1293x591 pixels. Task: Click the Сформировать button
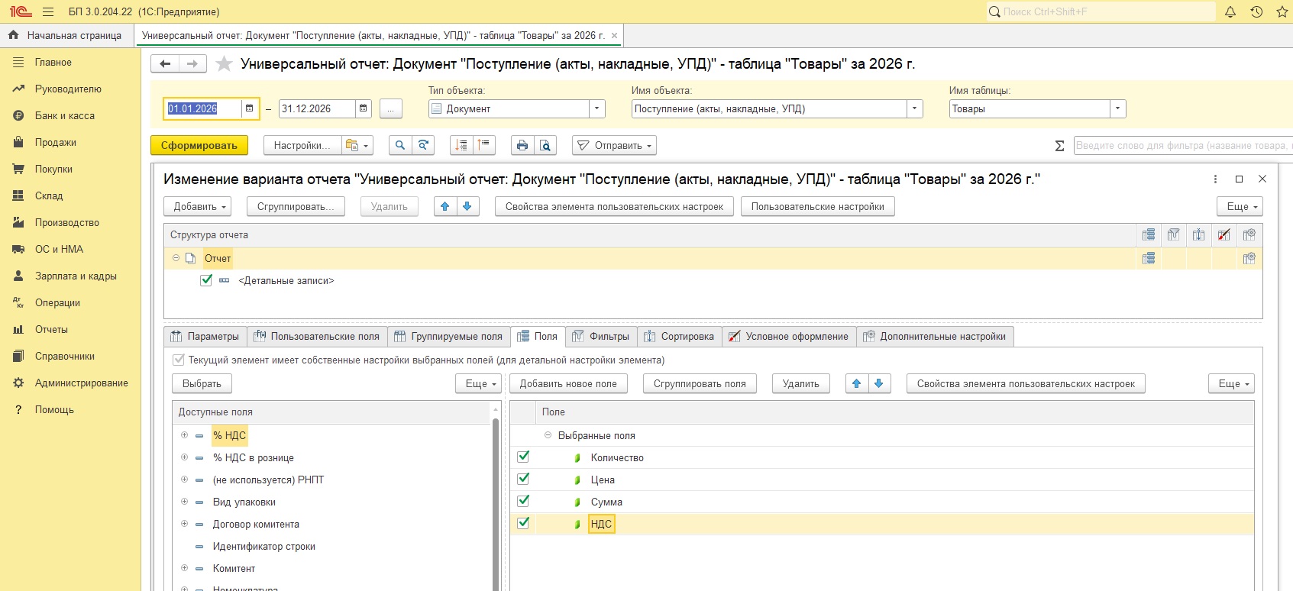(x=199, y=145)
